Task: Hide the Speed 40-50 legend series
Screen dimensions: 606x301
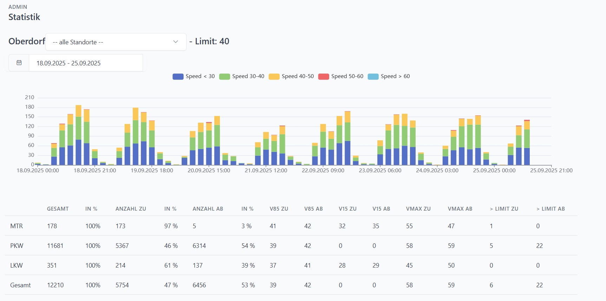Action: (291, 76)
